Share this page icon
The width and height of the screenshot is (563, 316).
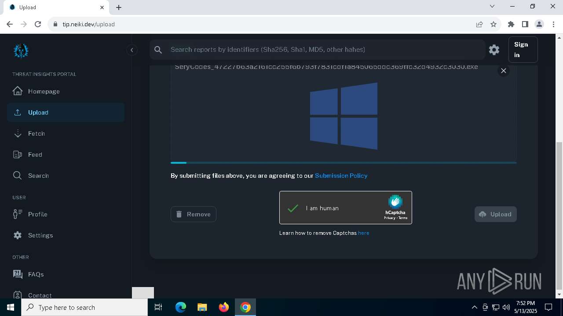click(479, 24)
